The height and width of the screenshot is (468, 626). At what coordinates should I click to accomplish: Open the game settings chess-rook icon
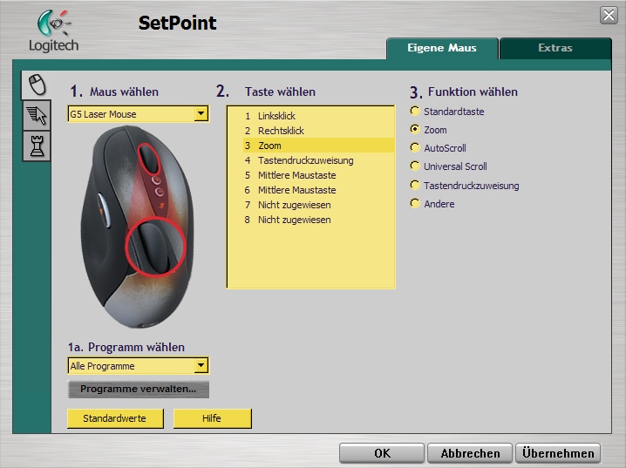click(x=37, y=146)
